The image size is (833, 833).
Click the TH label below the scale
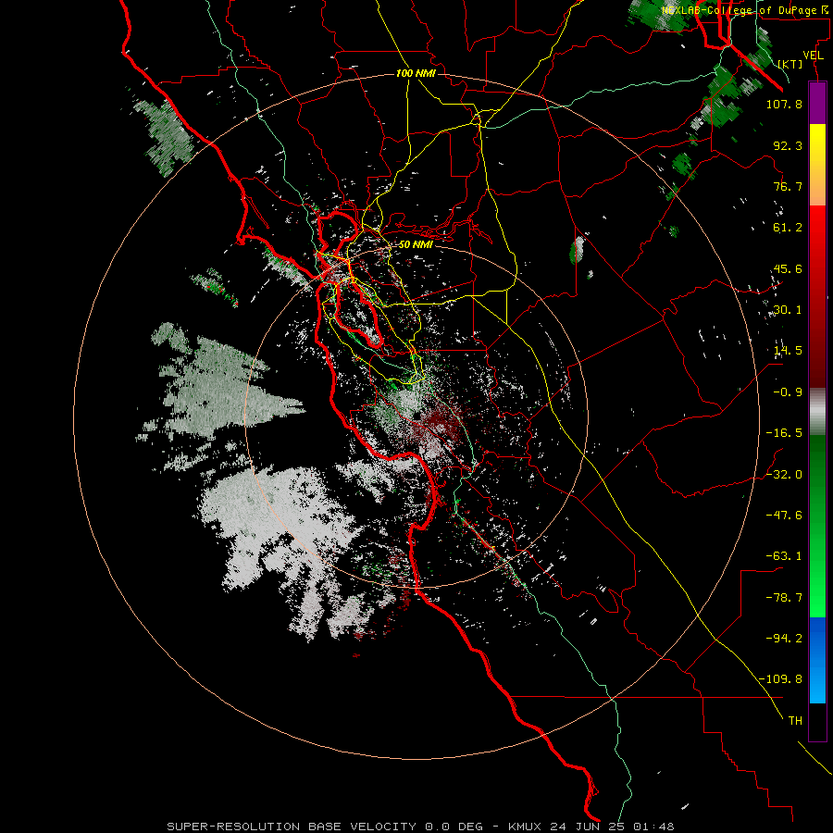click(x=795, y=721)
